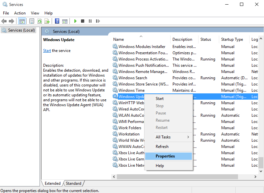Open Properties using the toolbar icon
Image resolution: width=264 pixels, height=193 pixels.
pos(32,21)
